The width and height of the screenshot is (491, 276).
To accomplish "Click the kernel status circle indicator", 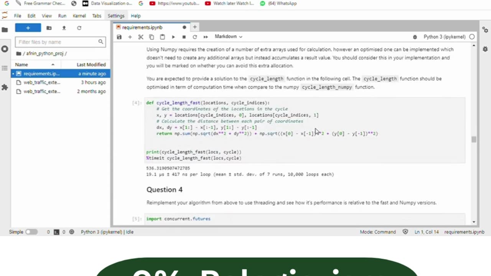I will [x=472, y=37].
